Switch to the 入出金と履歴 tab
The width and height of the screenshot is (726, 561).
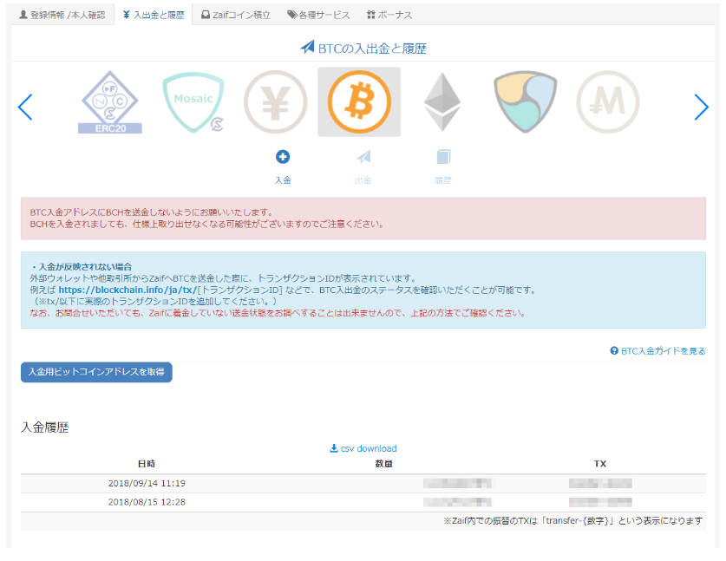154,15
